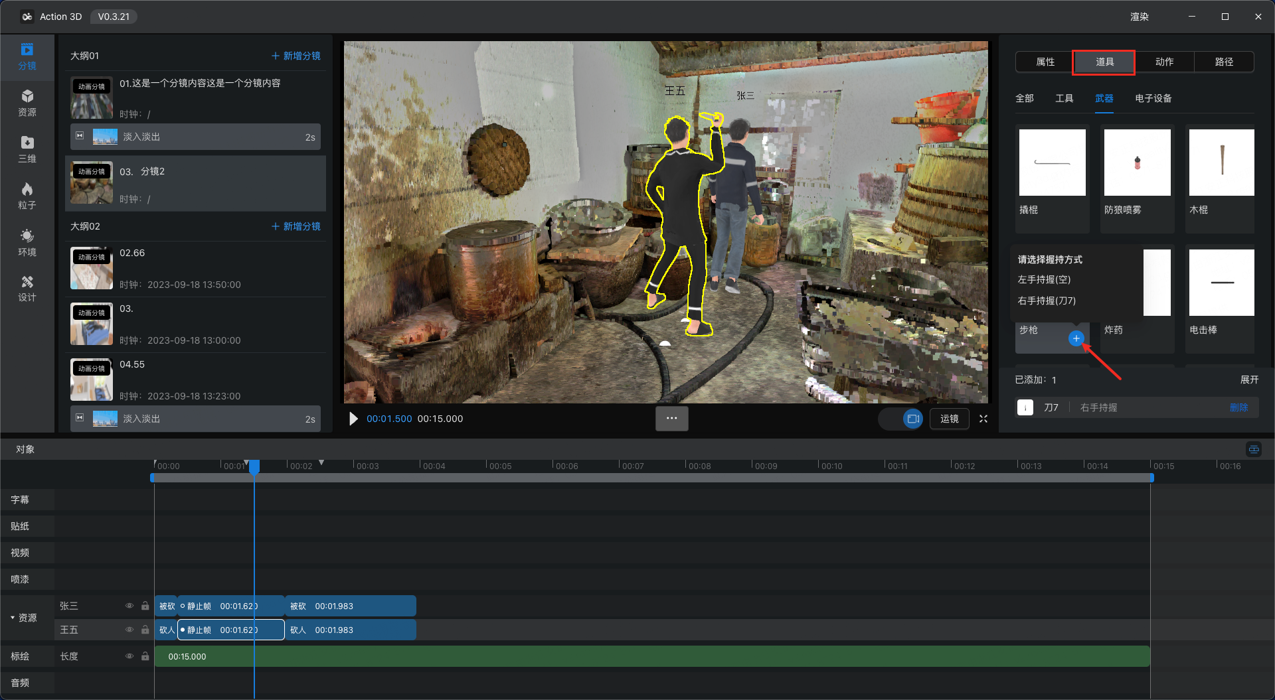Open the 资源 resources sidebar panel
The image size is (1275, 700).
(x=27, y=104)
